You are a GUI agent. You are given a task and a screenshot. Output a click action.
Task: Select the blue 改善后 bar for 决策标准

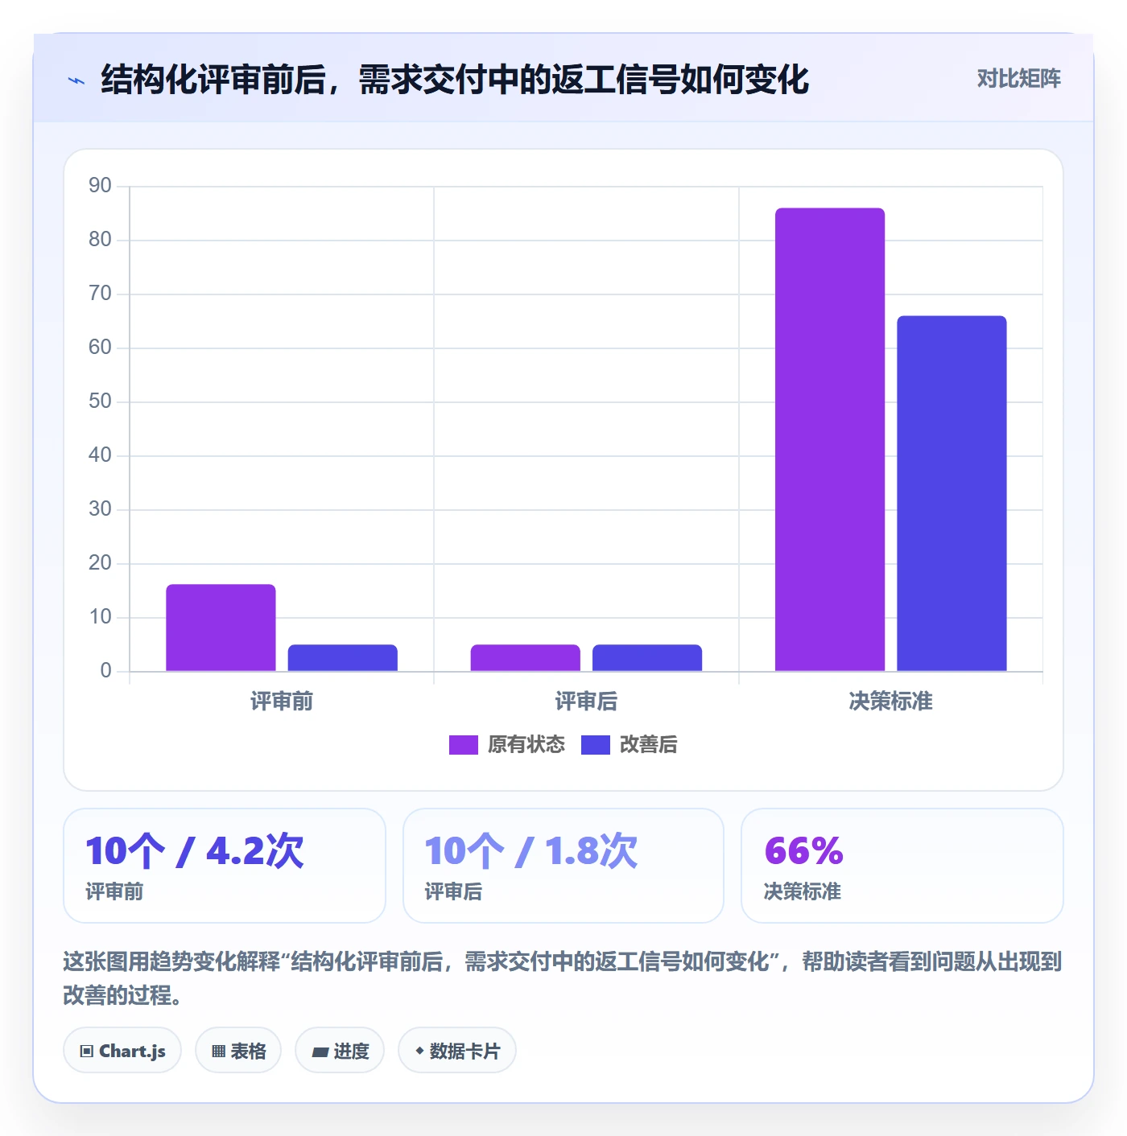tap(952, 493)
